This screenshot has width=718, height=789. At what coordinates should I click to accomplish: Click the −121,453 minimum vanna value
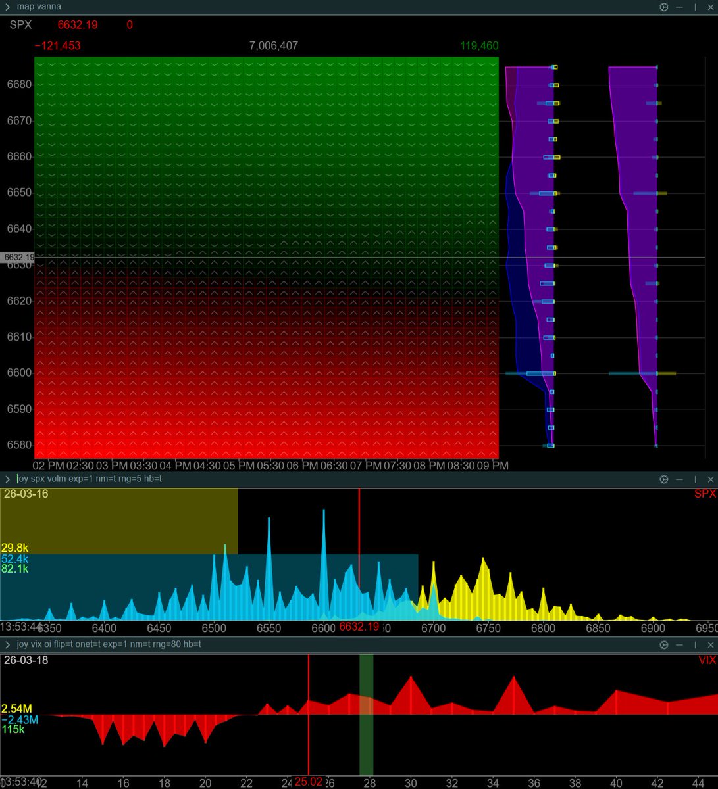click(57, 46)
